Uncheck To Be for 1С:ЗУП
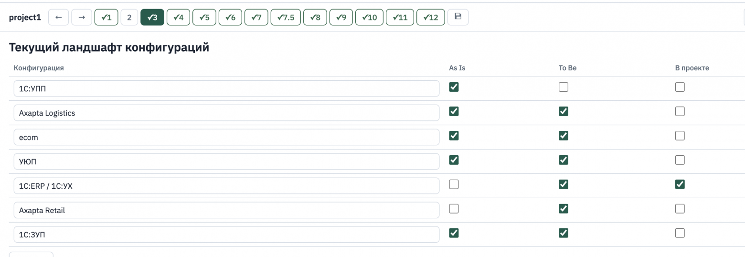 coord(564,233)
